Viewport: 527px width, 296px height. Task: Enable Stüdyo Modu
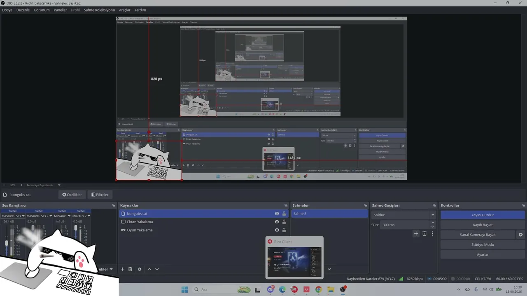click(483, 245)
